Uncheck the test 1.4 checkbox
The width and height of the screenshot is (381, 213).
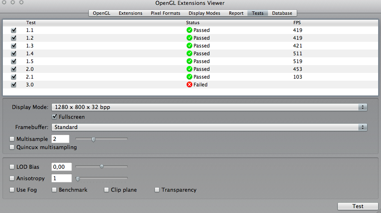[14, 54]
